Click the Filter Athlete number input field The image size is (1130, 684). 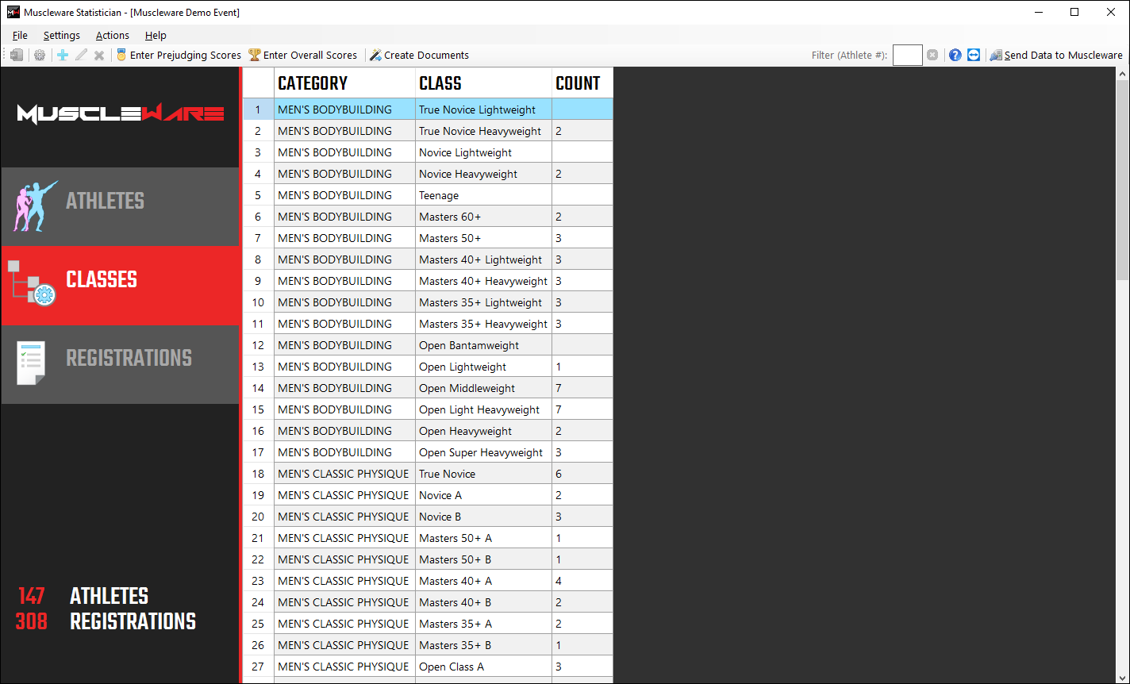tap(907, 55)
